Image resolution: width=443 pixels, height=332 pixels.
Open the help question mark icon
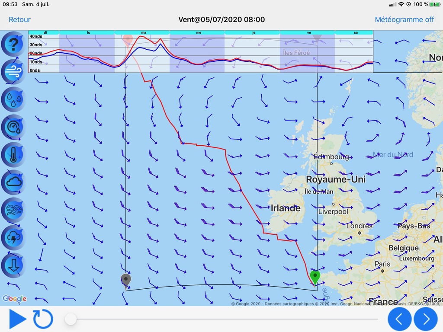point(13,45)
